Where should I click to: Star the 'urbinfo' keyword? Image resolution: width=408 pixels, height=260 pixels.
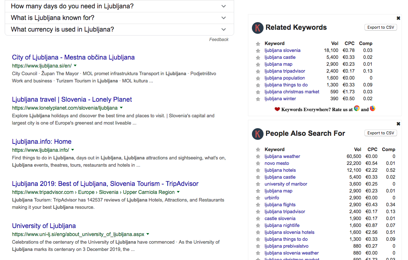point(258,198)
